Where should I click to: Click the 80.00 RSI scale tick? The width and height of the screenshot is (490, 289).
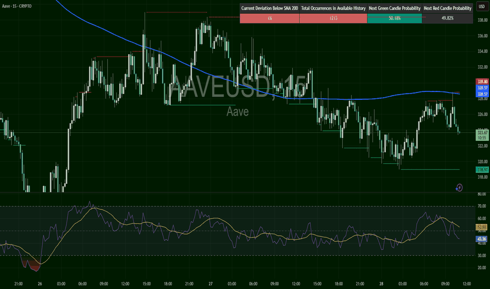[x=482, y=194]
